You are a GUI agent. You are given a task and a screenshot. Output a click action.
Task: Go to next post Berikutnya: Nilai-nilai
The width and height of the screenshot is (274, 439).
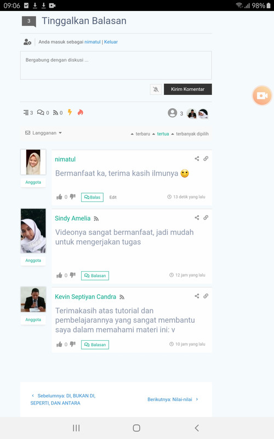pyautogui.click(x=173, y=399)
